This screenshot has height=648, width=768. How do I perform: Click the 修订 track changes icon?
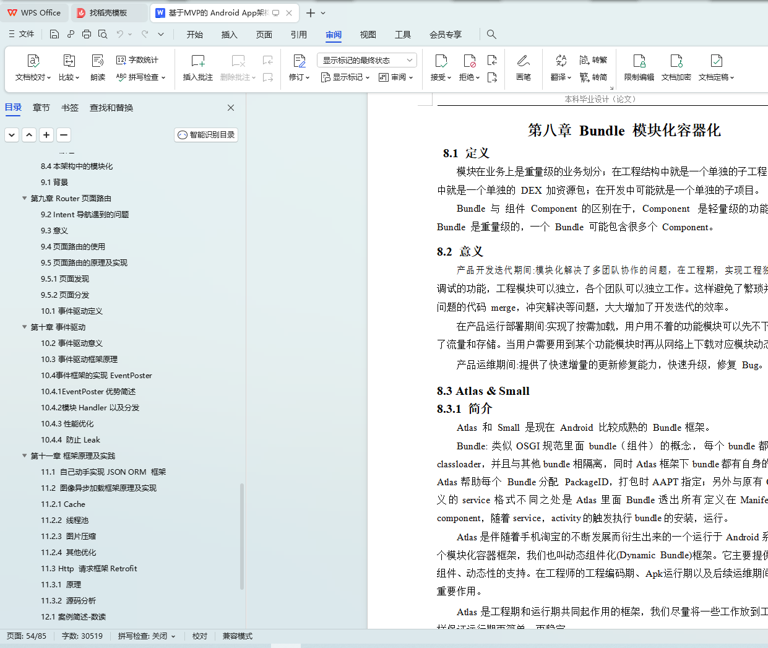pyautogui.click(x=300, y=61)
